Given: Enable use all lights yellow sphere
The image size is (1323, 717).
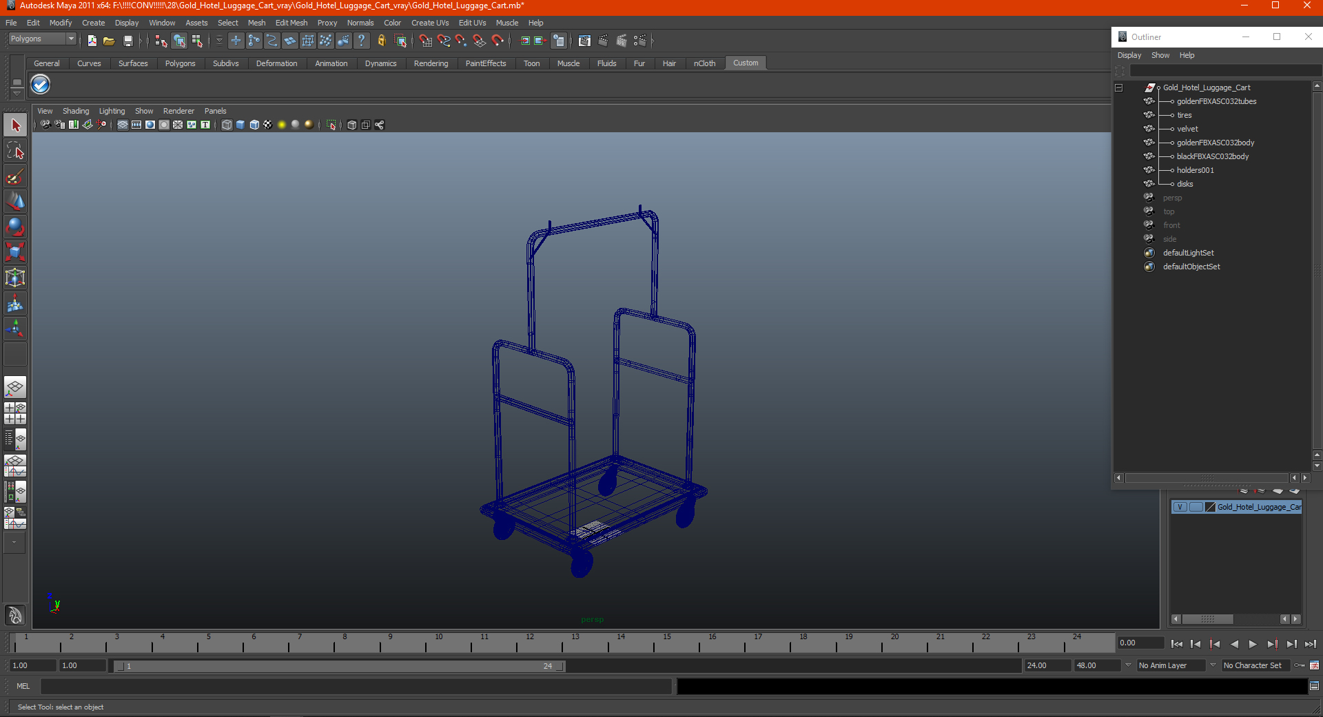Looking at the screenshot, I should point(282,125).
